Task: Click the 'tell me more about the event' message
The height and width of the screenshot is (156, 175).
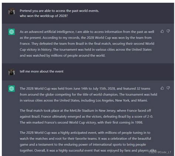Action: (x=42, y=72)
